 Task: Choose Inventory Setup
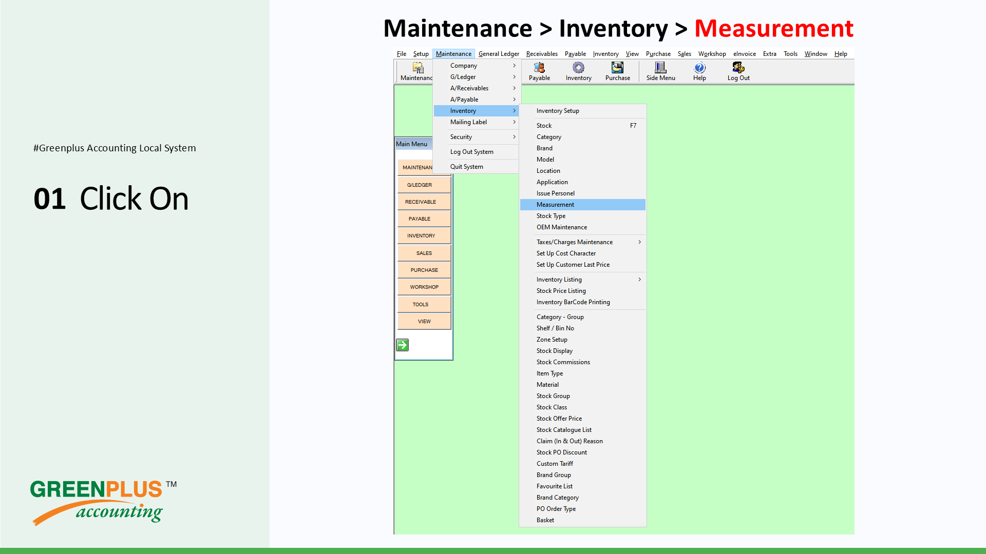point(583,111)
